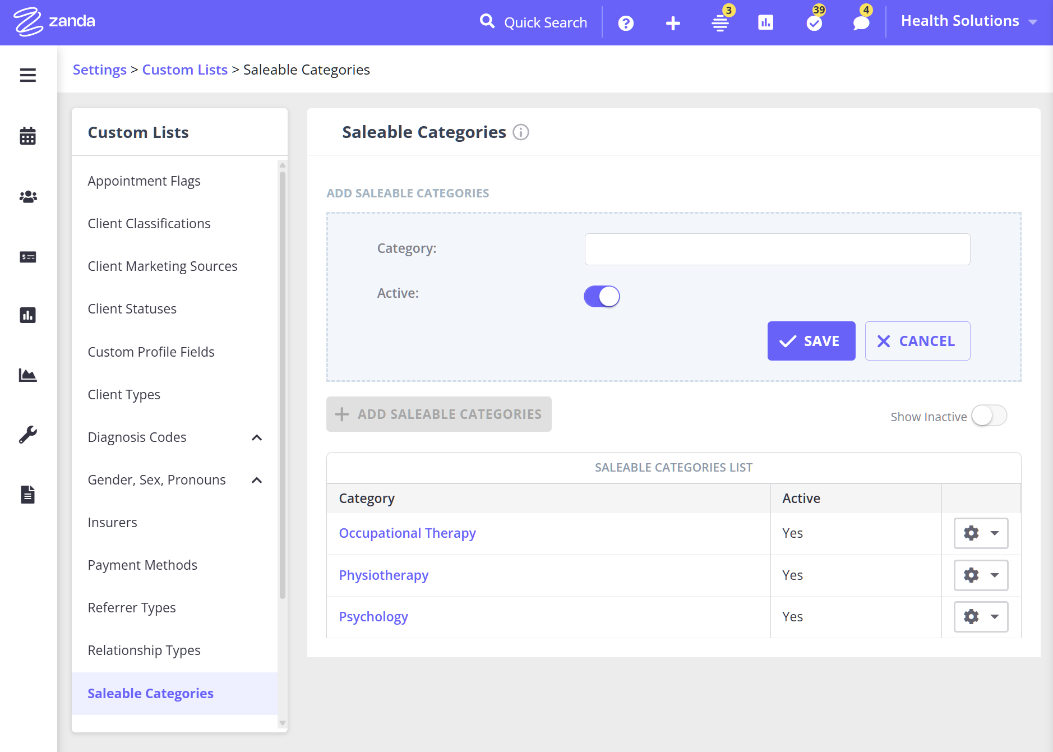This screenshot has width=1053, height=752.
Task: Enable the Show Inactive toggle
Action: point(989,416)
